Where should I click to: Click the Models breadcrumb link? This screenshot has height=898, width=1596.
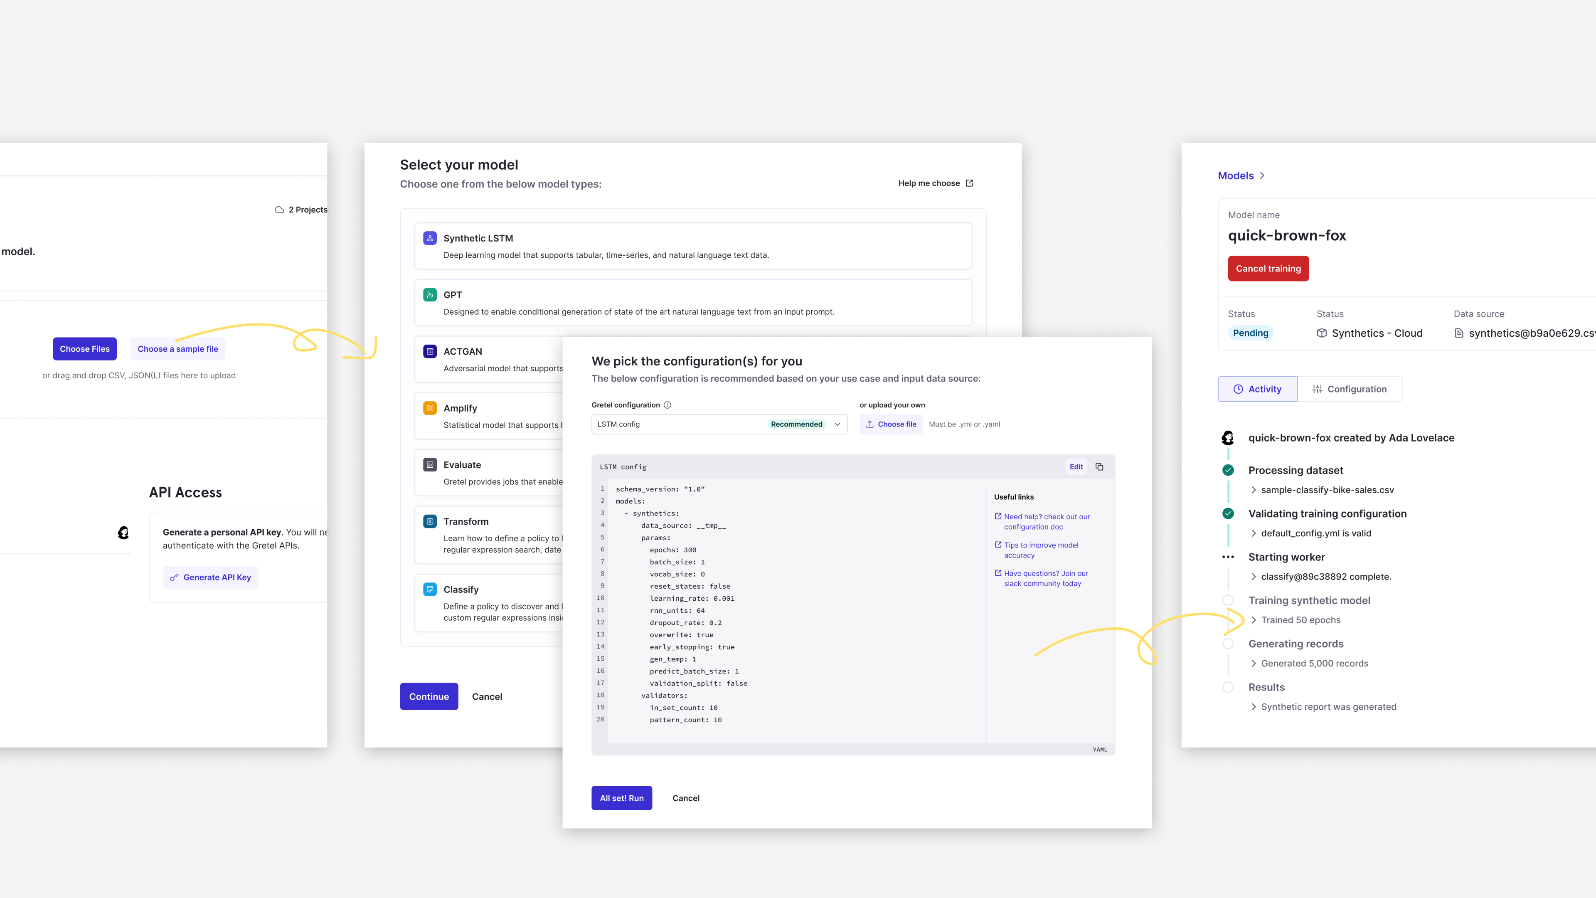1235,176
